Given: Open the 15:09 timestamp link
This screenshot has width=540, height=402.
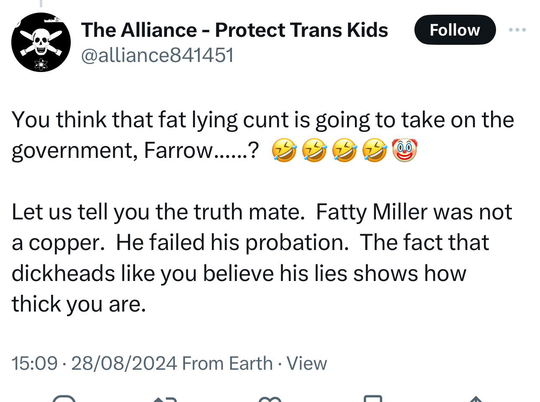Looking at the screenshot, I should pyautogui.click(x=34, y=363).
